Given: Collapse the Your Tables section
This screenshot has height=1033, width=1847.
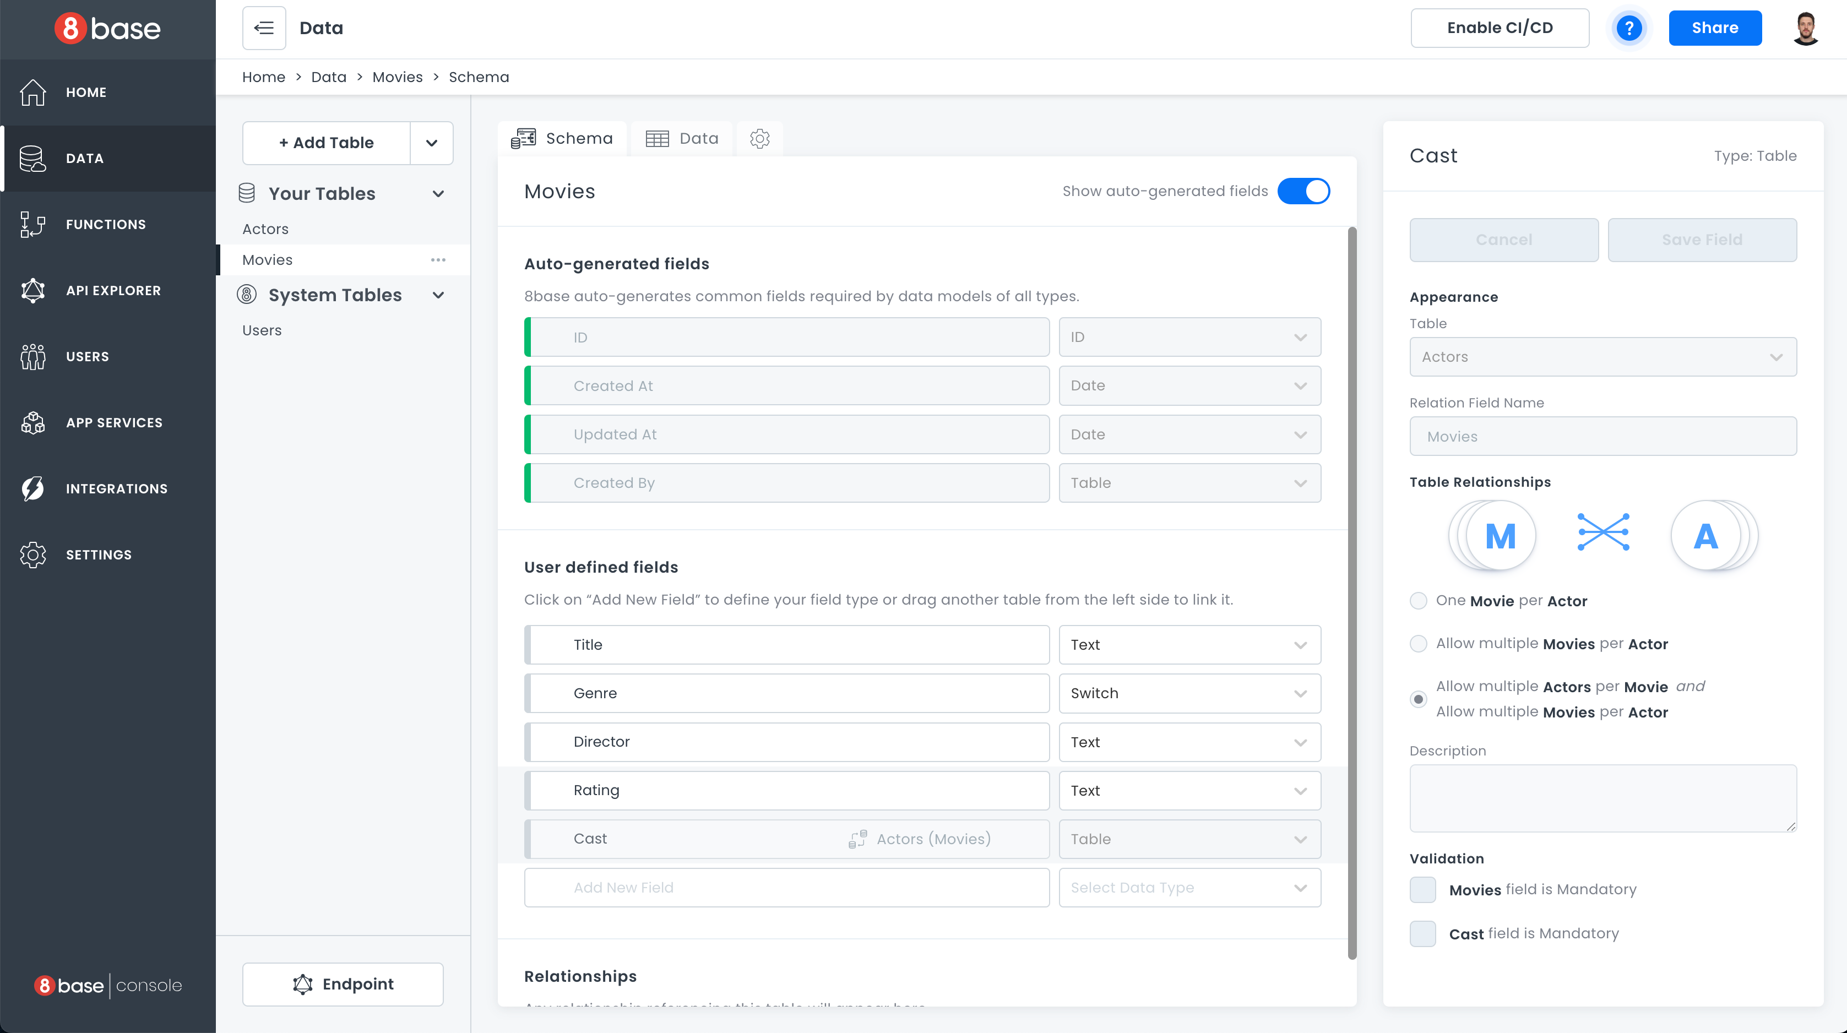Looking at the screenshot, I should click(x=439, y=194).
